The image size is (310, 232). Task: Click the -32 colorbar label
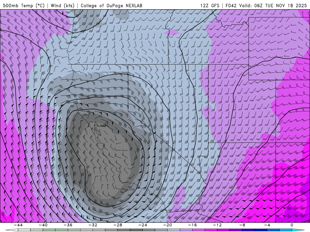[x=93, y=225]
